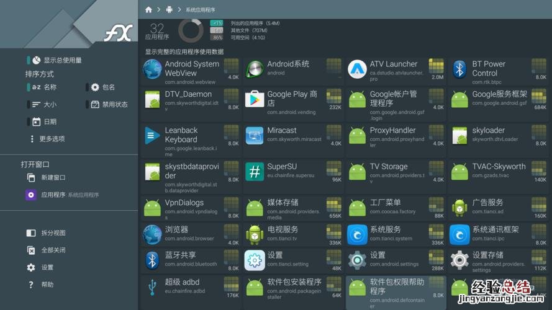
Task: Open 超级 adbd USB icon
Action: click(152, 288)
